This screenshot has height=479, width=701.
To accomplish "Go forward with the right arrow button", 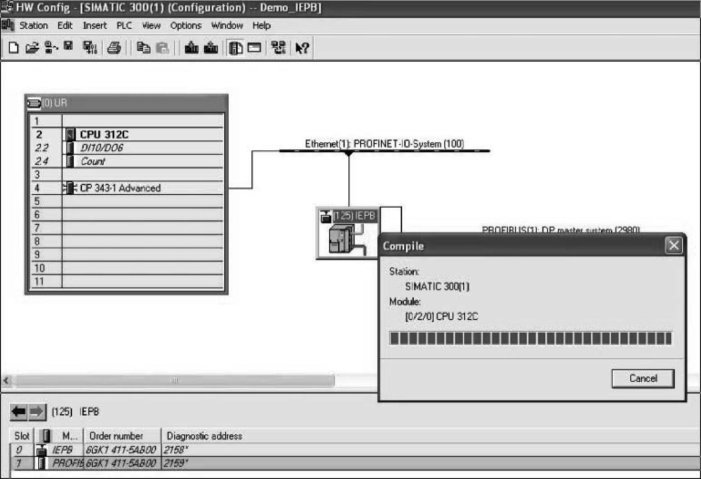I will point(37,411).
